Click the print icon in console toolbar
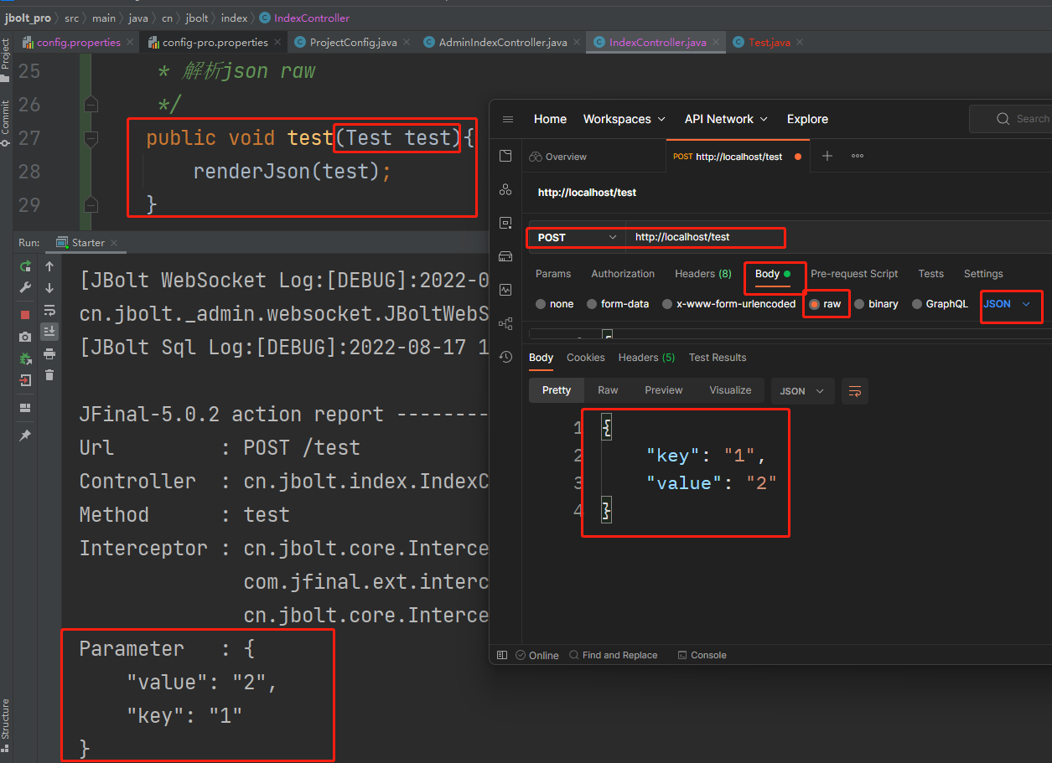 coord(49,353)
